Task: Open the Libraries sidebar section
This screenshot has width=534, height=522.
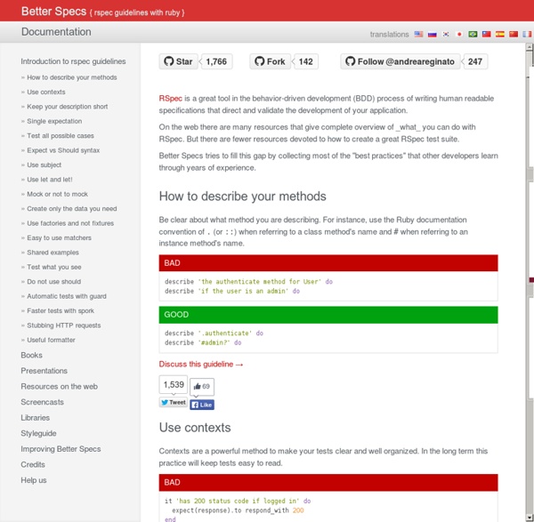Action: pyautogui.click(x=36, y=418)
